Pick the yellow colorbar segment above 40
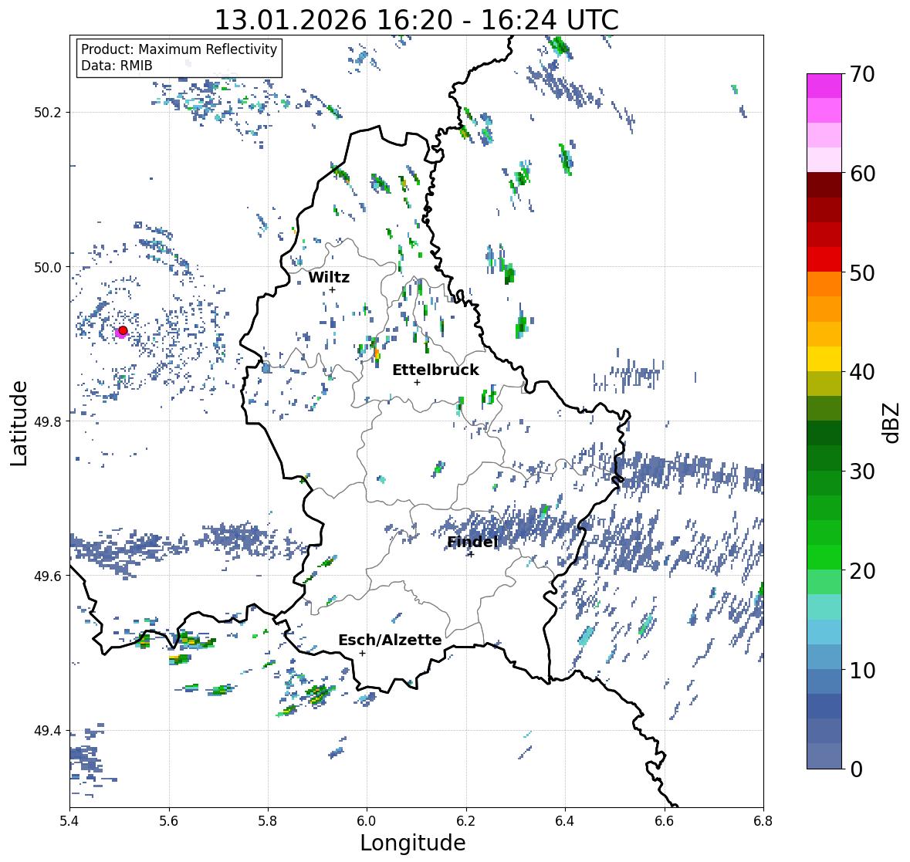 pos(824,359)
